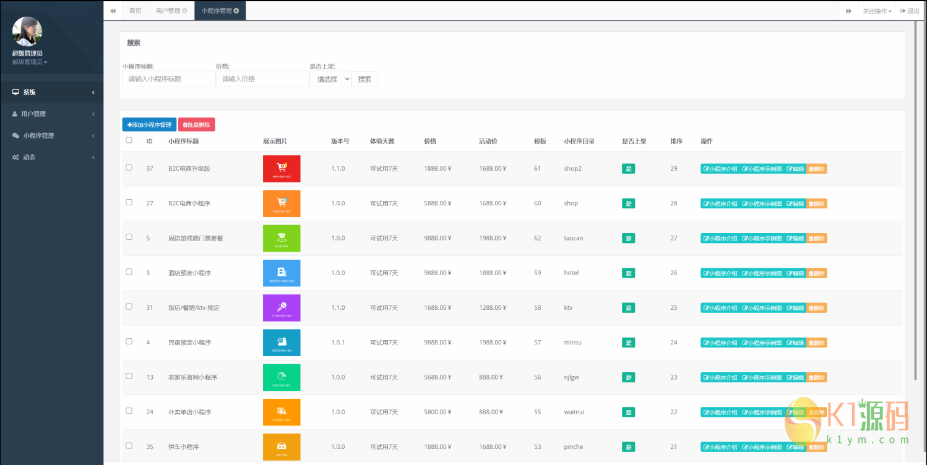Viewport: 927px width, 465px height.
Task: Switch to the 首页 tab
Action: 135,11
